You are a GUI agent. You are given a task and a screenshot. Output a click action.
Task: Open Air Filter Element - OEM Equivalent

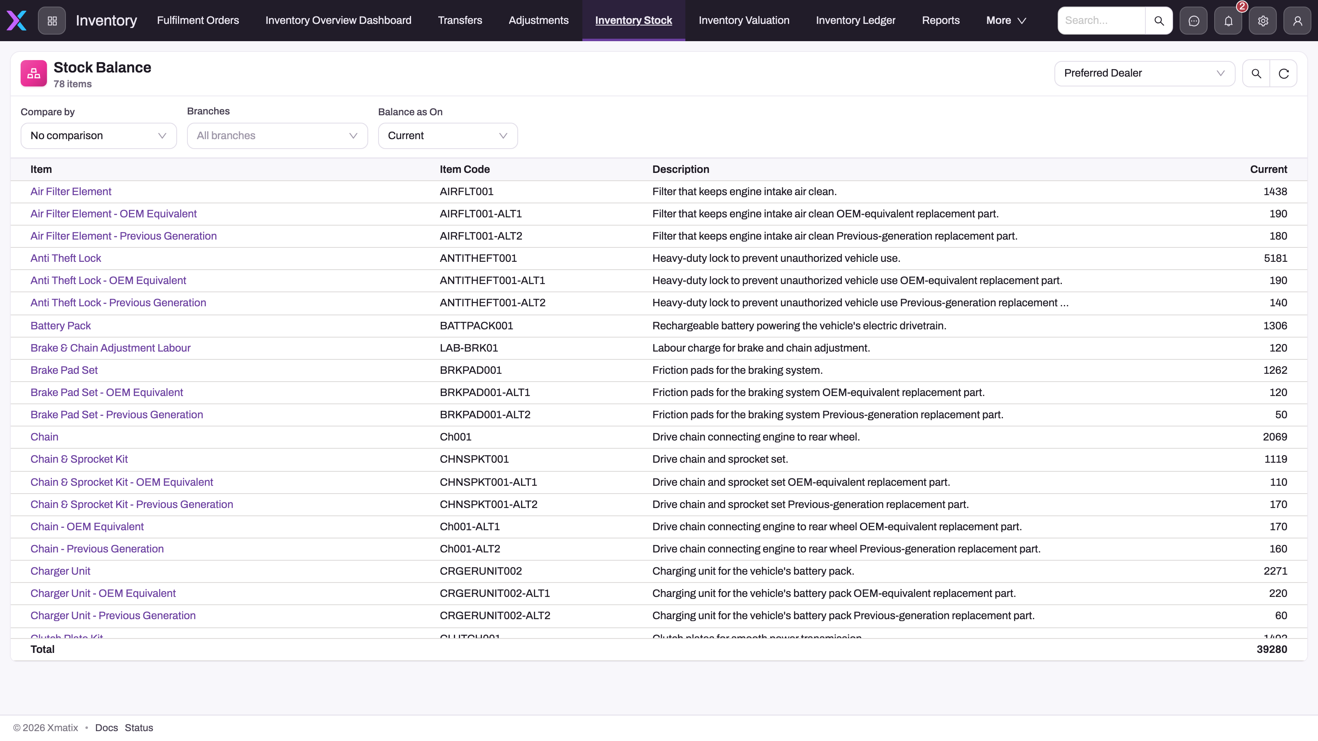point(113,214)
